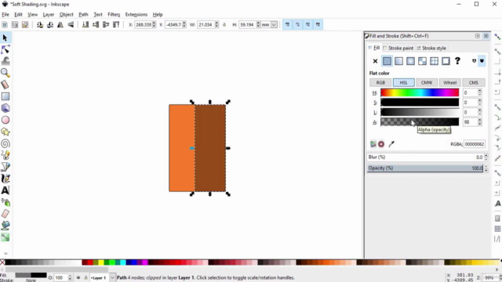This screenshot has width=502, height=282.
Task: Click the raise to top icon
Action: tap(116, 24)
